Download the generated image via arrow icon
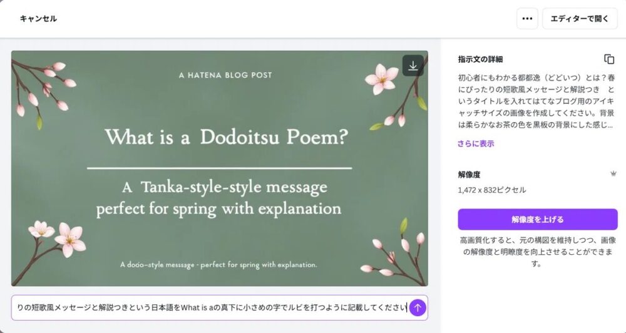Viewport: 626px width, 333px height. (x=413, y=66)
